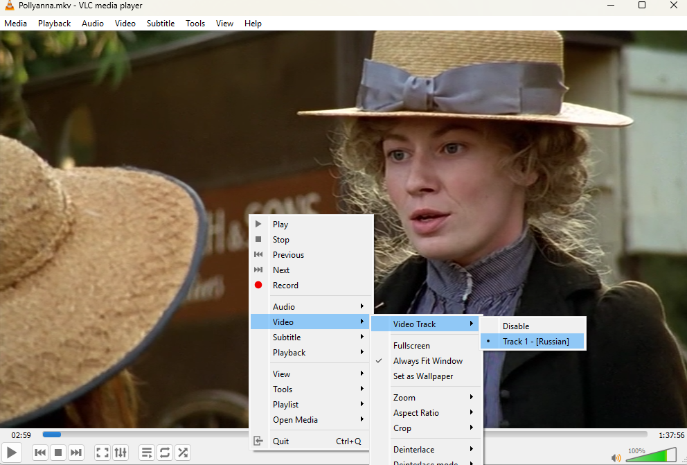The image size is (687, 465).
Task: Toggle shuffle random icon
Action: 183,453
